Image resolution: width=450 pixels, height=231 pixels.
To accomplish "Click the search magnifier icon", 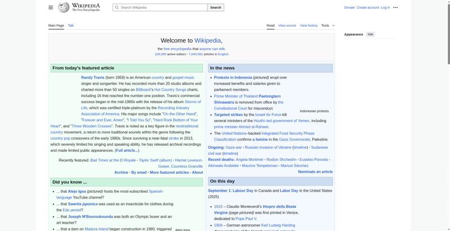I will (x=116, y=7).
